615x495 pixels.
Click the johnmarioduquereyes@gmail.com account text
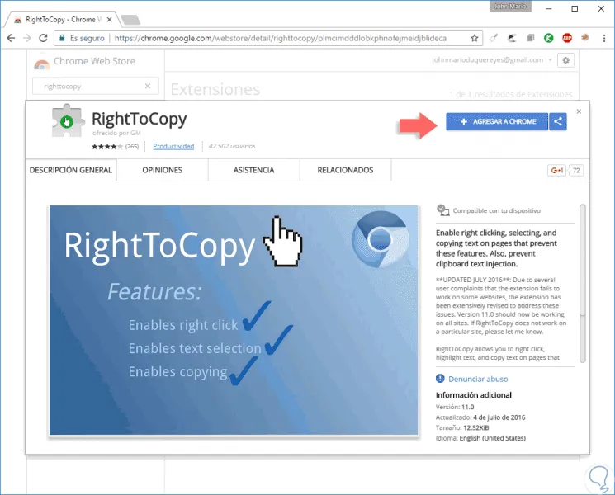tap(488, 60)
